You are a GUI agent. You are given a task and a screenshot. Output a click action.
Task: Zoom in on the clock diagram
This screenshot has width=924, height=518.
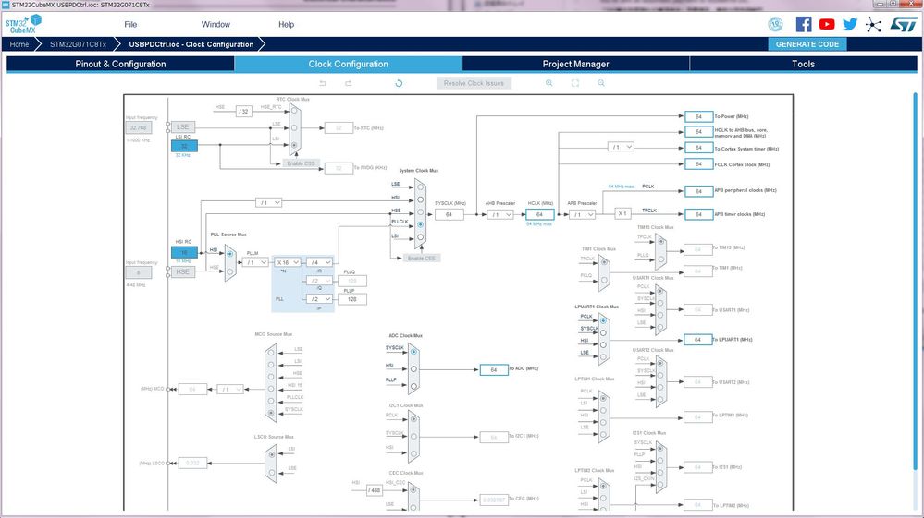click(x=548, y=83)
